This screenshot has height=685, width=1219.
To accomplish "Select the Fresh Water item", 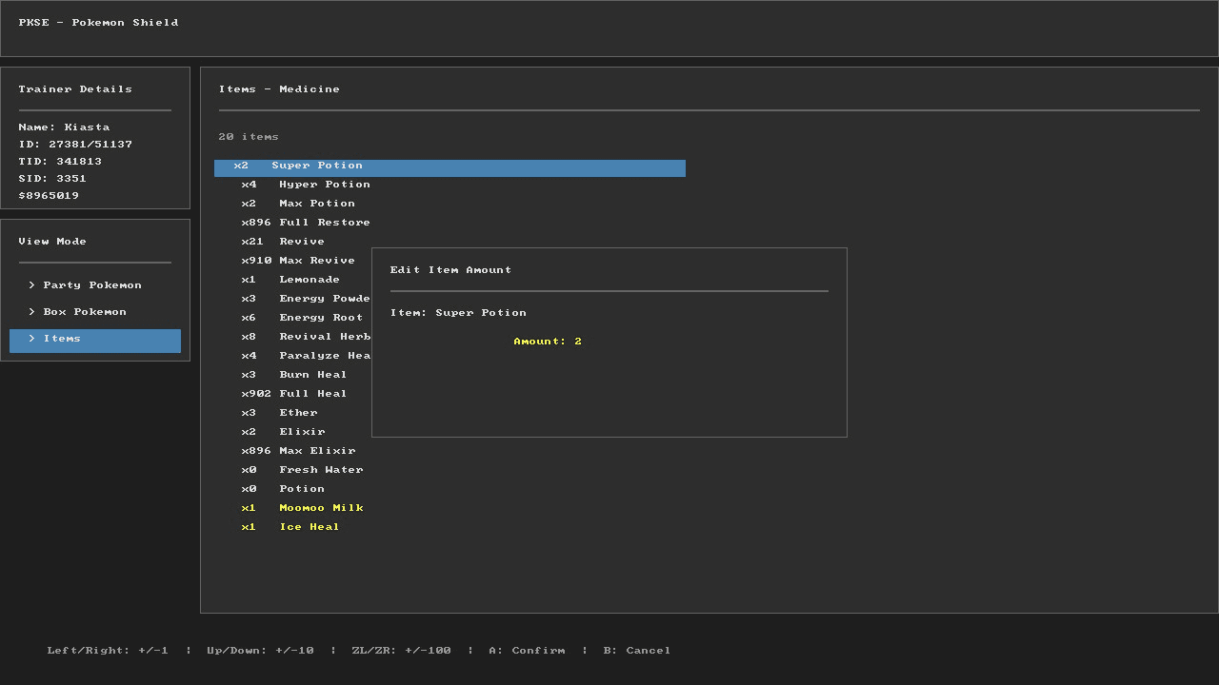I will click(x=302, y=470).
